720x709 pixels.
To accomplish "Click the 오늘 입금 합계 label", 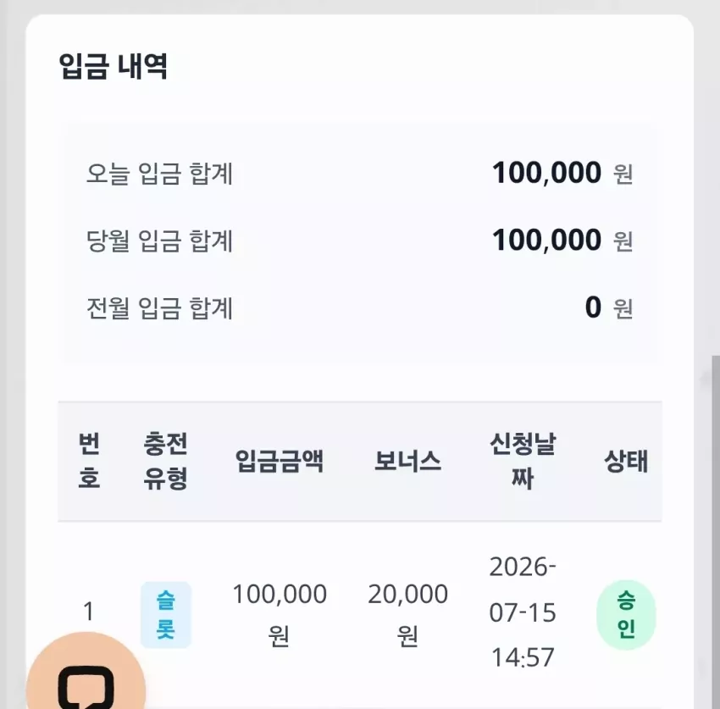I will 160,174.
